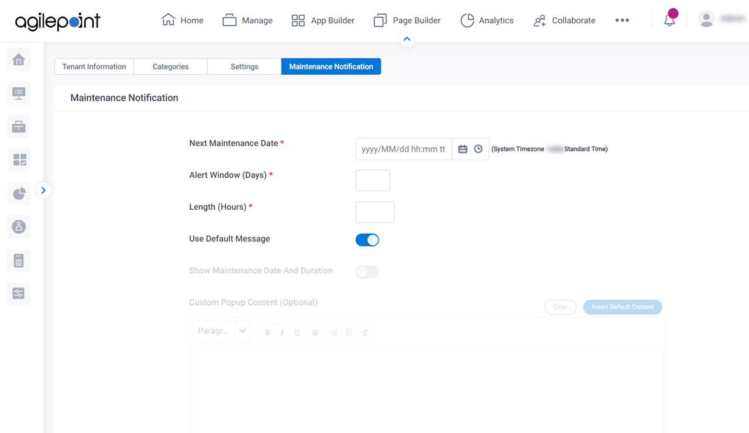Screen dimensions: 749x433
Task: Click the sidebar calculator icon
Action: 19,260
